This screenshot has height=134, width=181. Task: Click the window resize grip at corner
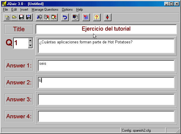coord(177,131)
